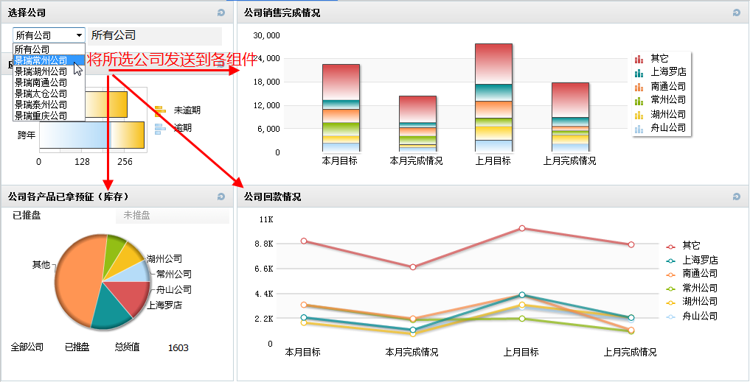The width and height of the screenshot is (750, 382).
Task: Click the 所有公司 text field beside dropdown
Action: (x=155, y=35)
